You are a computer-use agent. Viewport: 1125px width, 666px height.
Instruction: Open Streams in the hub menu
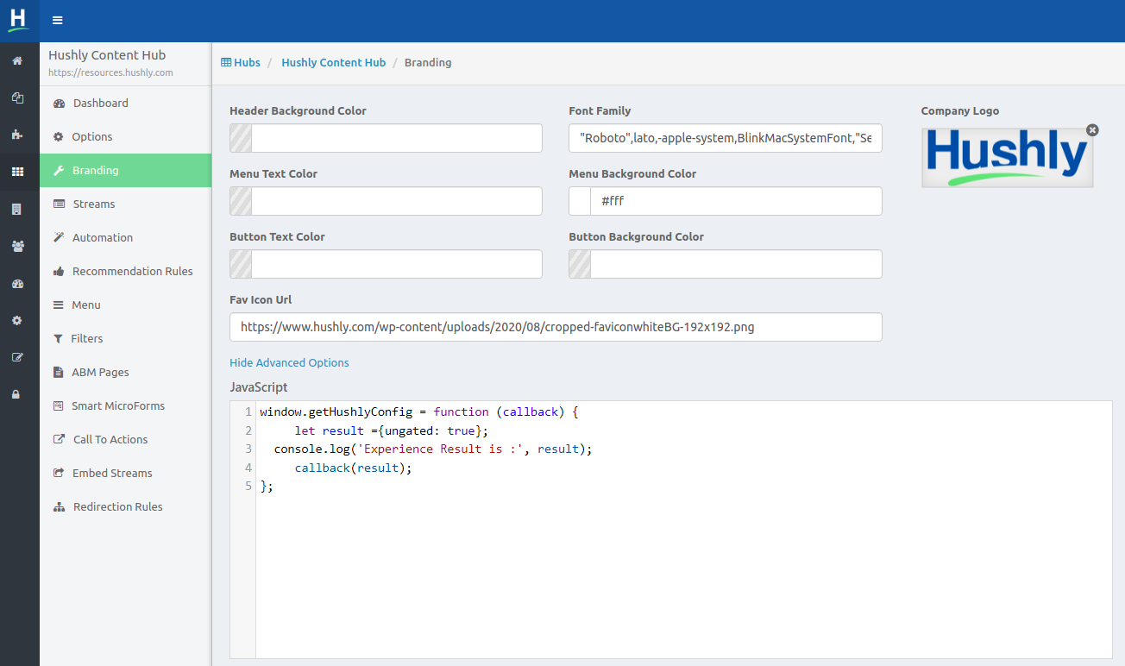tap(125, 204)
